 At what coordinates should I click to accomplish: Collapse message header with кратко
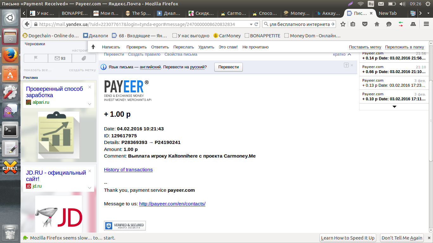342,54
